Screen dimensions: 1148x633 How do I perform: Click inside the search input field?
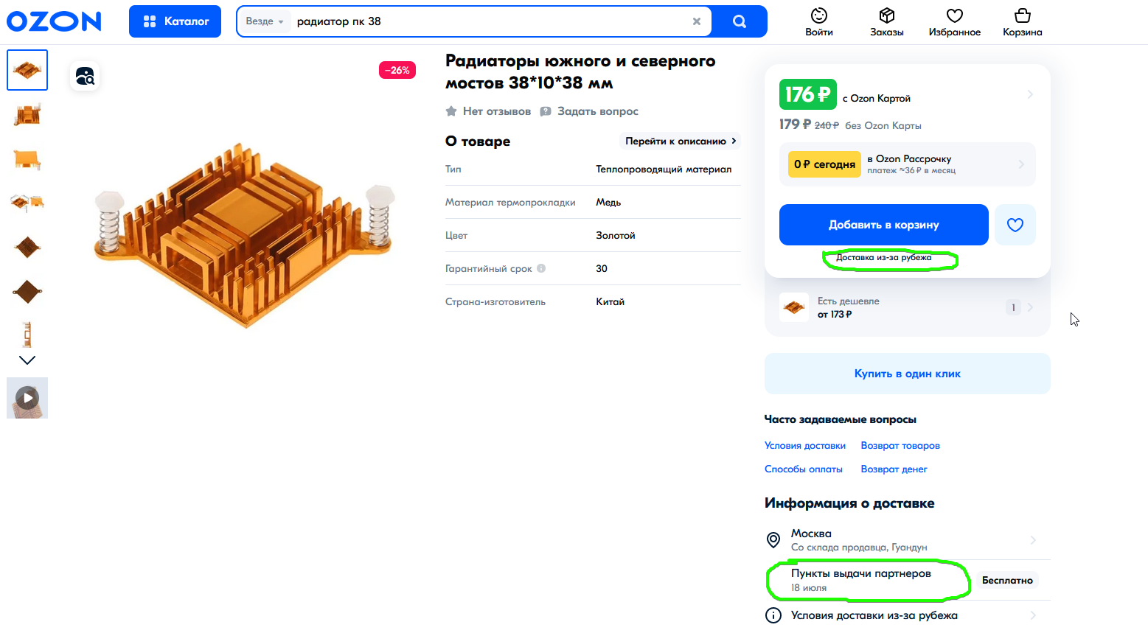487,21
